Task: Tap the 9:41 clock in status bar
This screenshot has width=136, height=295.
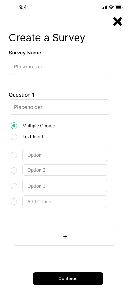Action: (24, 7)
